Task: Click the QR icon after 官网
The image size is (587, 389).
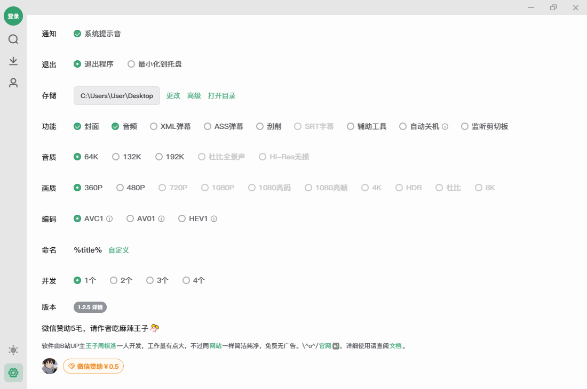Action: [x=336, y=346]
